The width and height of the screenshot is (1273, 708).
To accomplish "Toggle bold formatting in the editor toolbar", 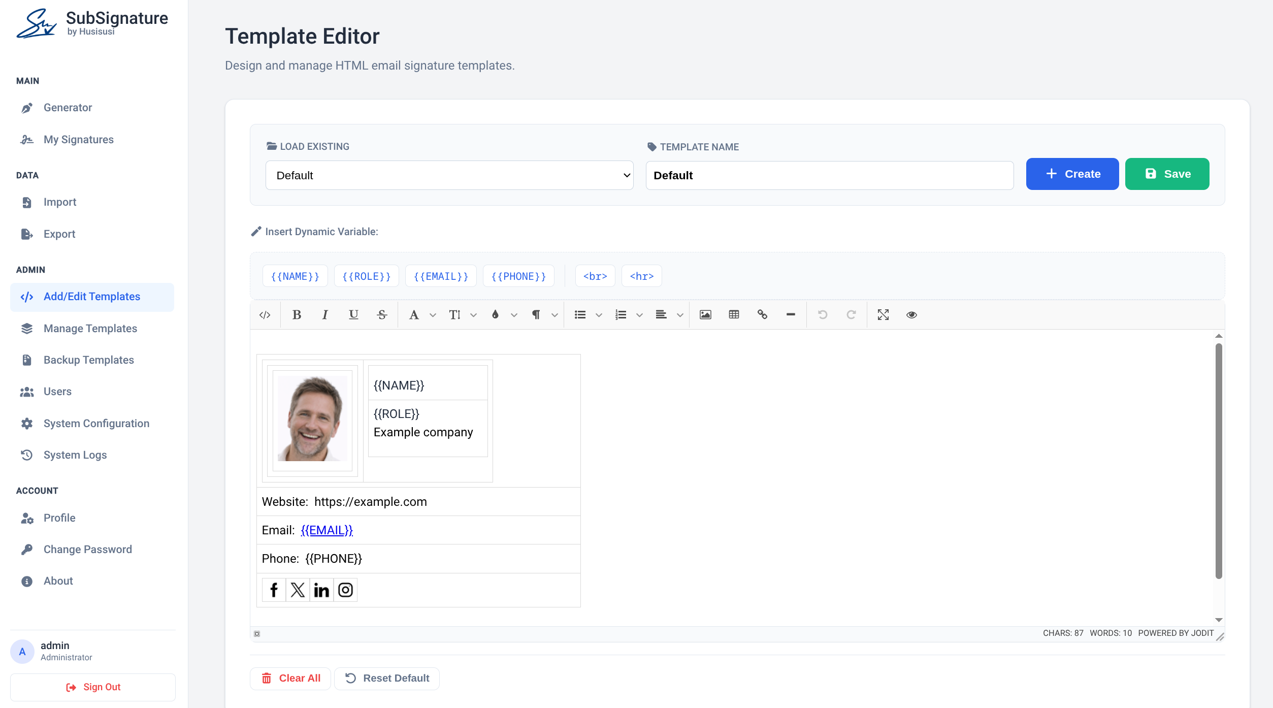I will point(297,314).
